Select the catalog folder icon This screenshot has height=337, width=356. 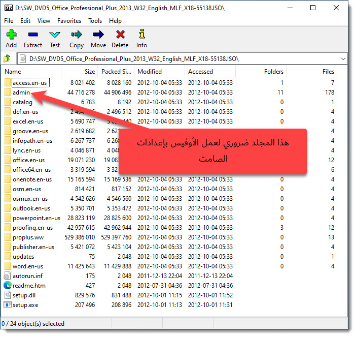pyautogui.click(x=8, y=102)
